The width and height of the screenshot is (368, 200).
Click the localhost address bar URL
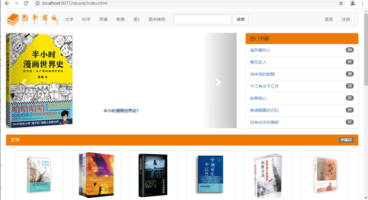[75, 4]
